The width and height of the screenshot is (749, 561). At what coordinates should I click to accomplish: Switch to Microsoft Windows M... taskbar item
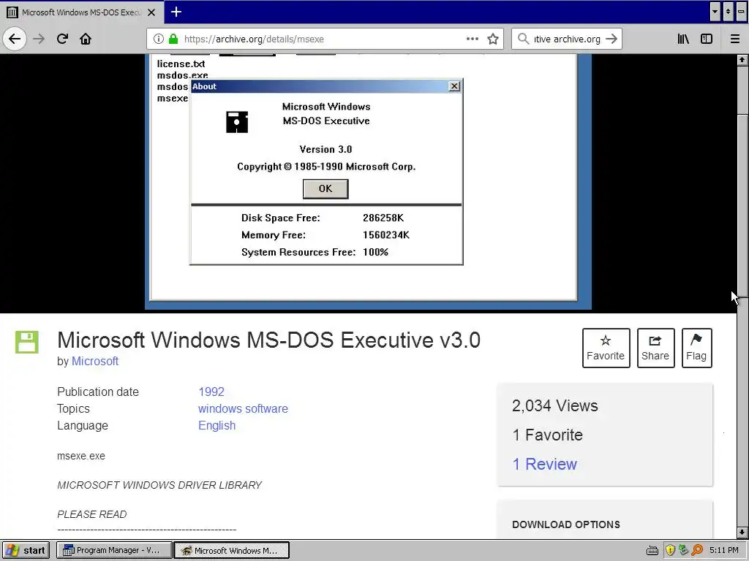click(x=232, y=550)
